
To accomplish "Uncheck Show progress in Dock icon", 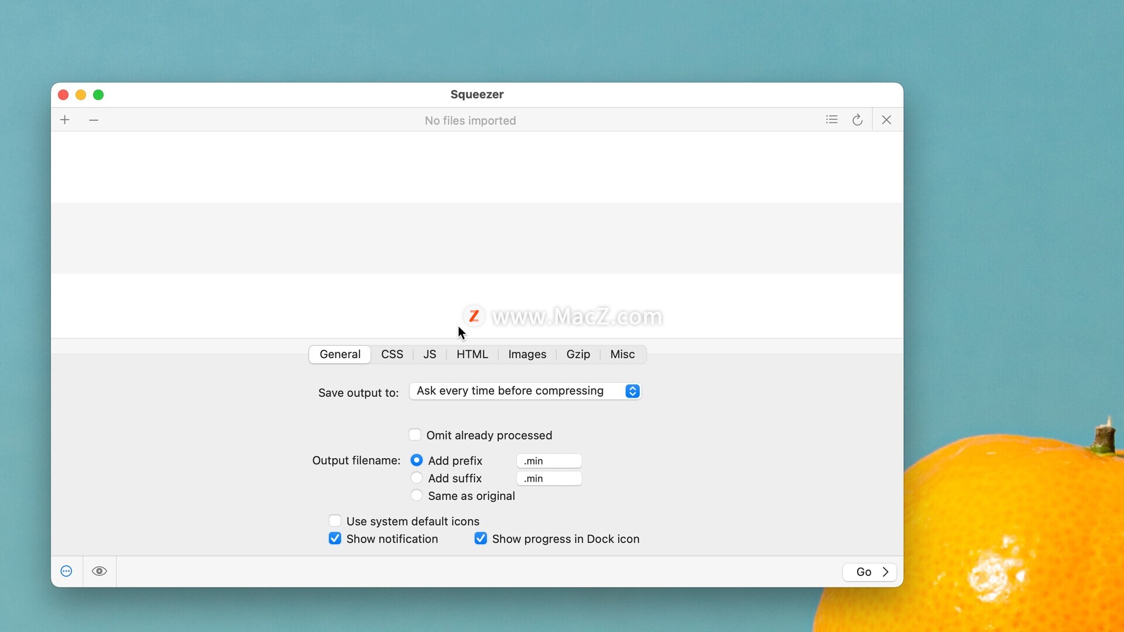I will click(481, 538).
